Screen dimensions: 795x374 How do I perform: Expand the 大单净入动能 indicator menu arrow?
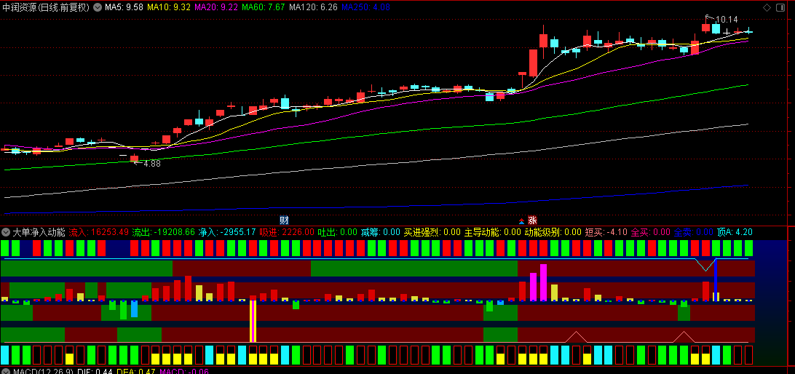coord(6,233)
